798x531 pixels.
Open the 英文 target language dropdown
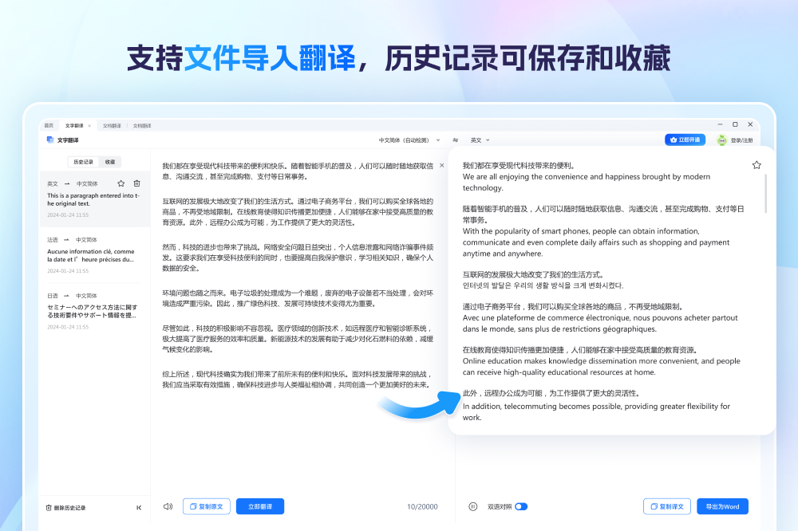pyautogui.click(x=476, y=140)
